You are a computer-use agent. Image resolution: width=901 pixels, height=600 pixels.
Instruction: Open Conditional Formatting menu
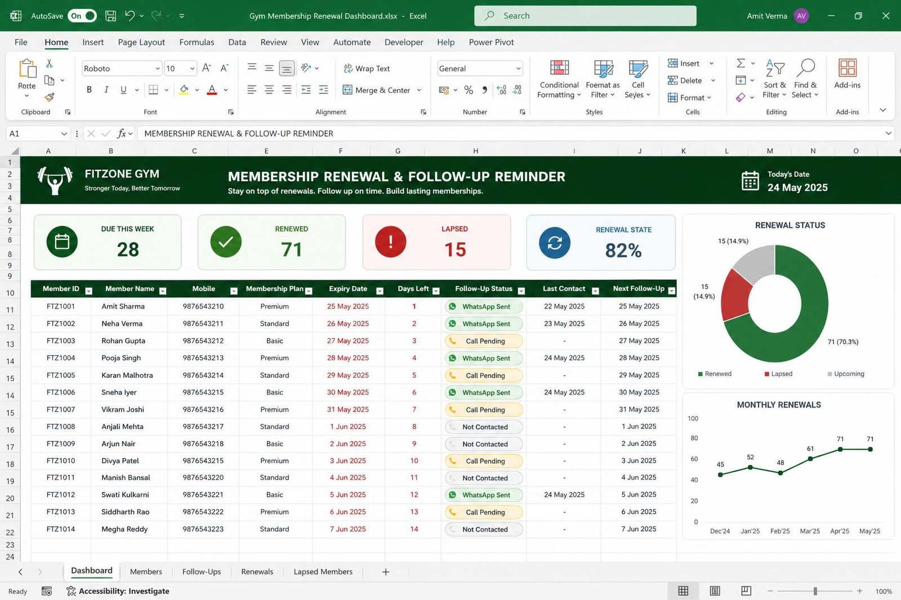tap(559, 79)
